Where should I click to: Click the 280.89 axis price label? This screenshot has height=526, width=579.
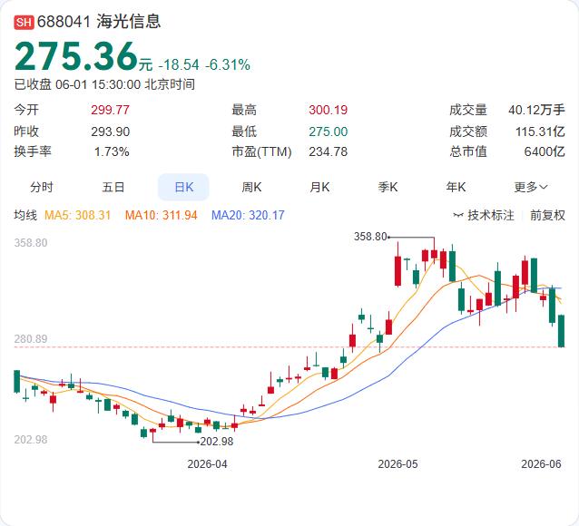click(x=31, y=339)
